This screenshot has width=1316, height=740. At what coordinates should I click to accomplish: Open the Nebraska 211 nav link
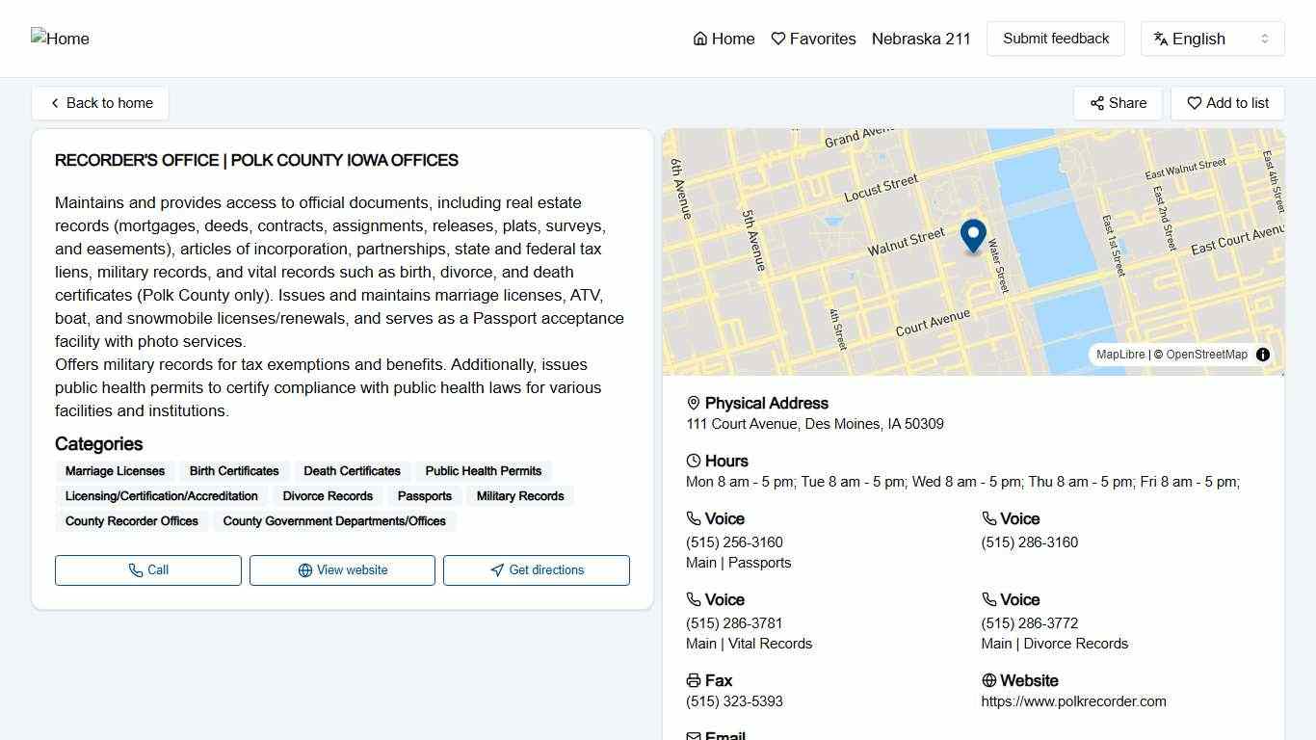921,39
